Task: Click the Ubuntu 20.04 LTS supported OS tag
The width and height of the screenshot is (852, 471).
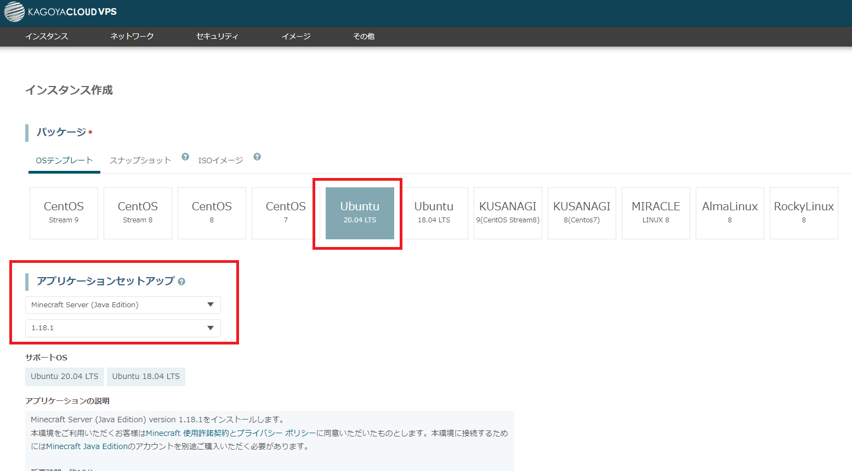Action: coord(65,377)
